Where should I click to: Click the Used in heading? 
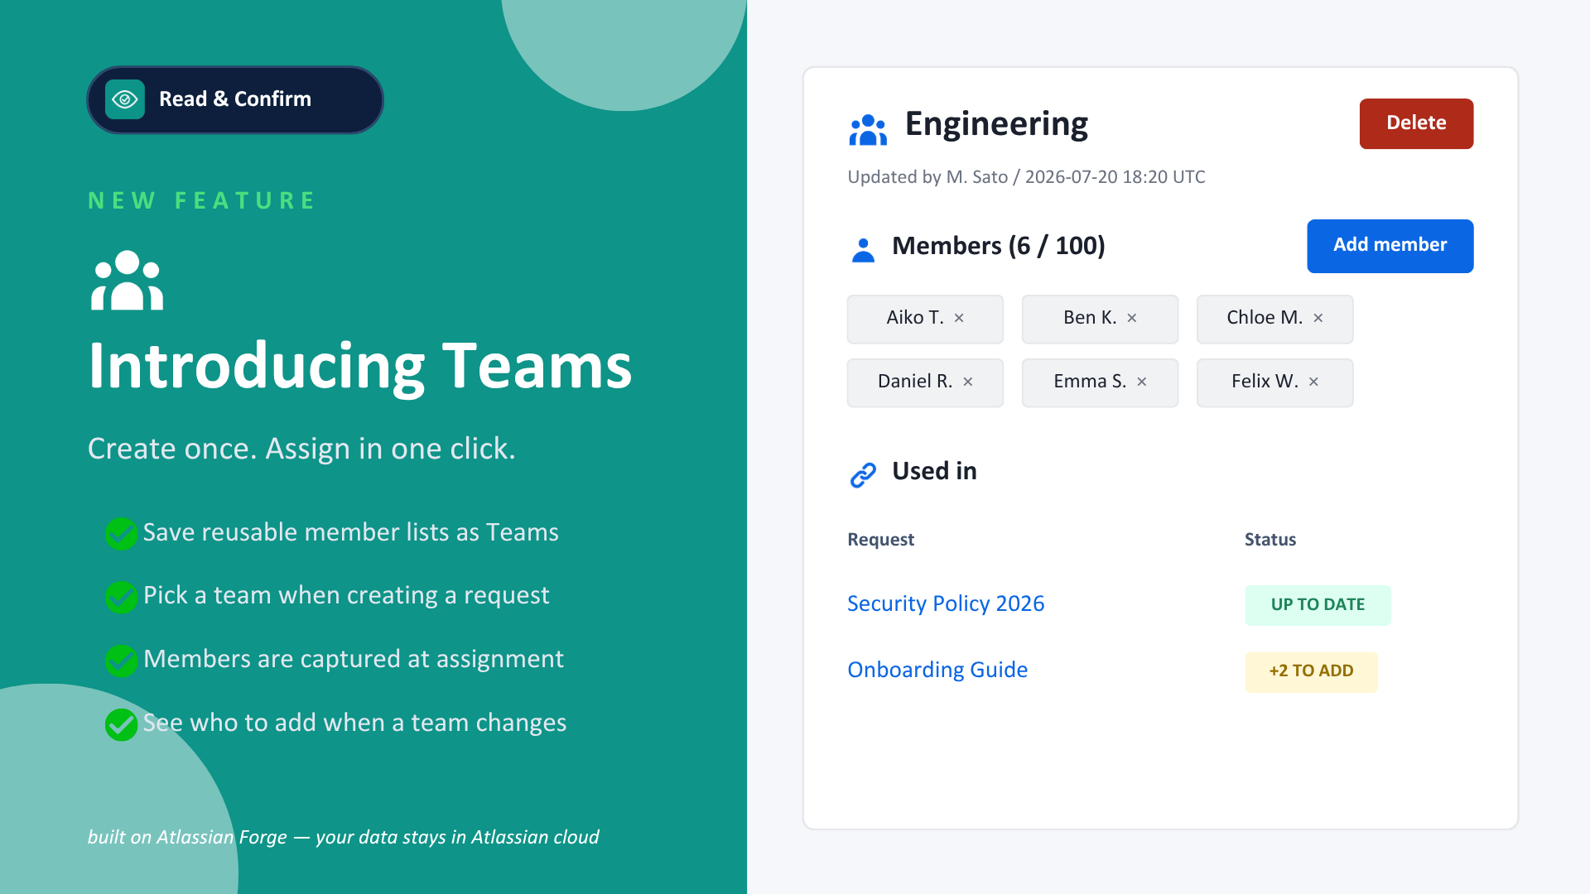coord(934,471)
